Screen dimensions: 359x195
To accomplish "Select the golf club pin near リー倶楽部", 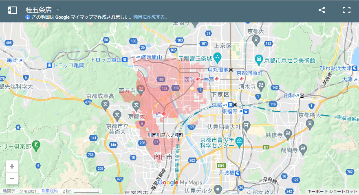I will pyautogui.click(x=36, y=146).
